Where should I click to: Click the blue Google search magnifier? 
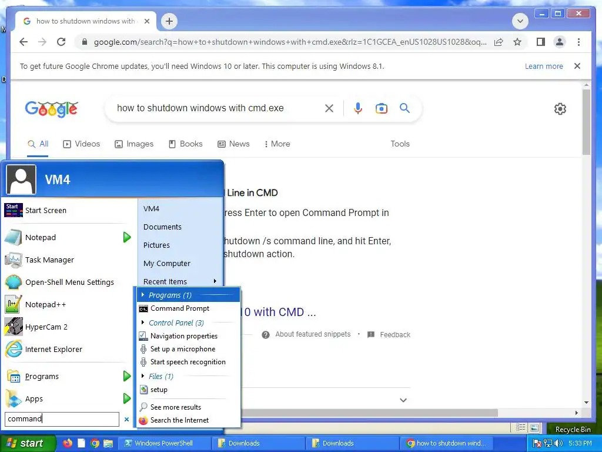click(x=404, y=108)
